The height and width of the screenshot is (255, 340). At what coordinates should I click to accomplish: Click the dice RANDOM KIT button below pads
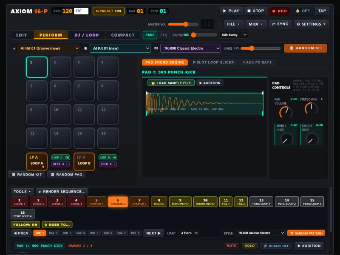click(27, 175)
